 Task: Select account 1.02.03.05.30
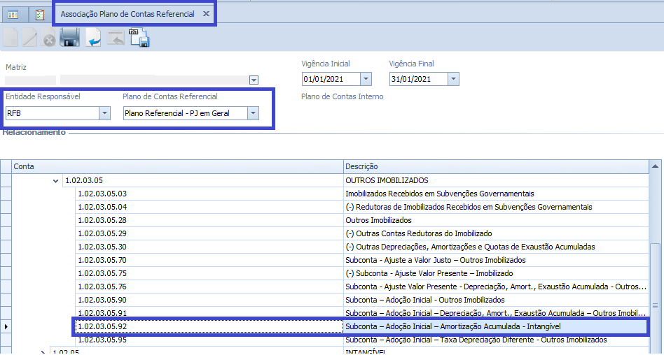click(209, 247)
